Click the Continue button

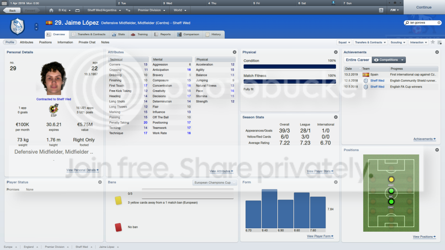(424, 7)
